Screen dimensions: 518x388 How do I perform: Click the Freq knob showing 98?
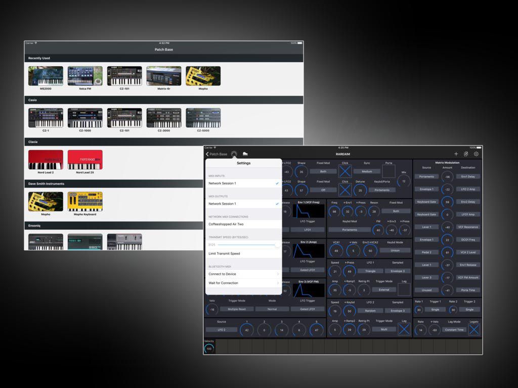[334, 212]
